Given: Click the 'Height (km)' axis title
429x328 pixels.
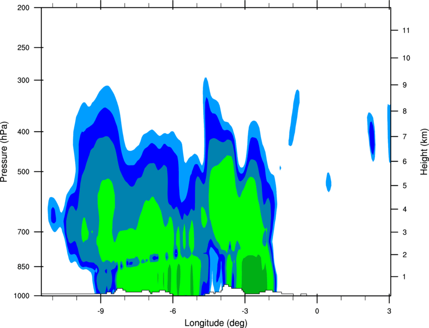Looking at the screenshot, I should point(424,151).
